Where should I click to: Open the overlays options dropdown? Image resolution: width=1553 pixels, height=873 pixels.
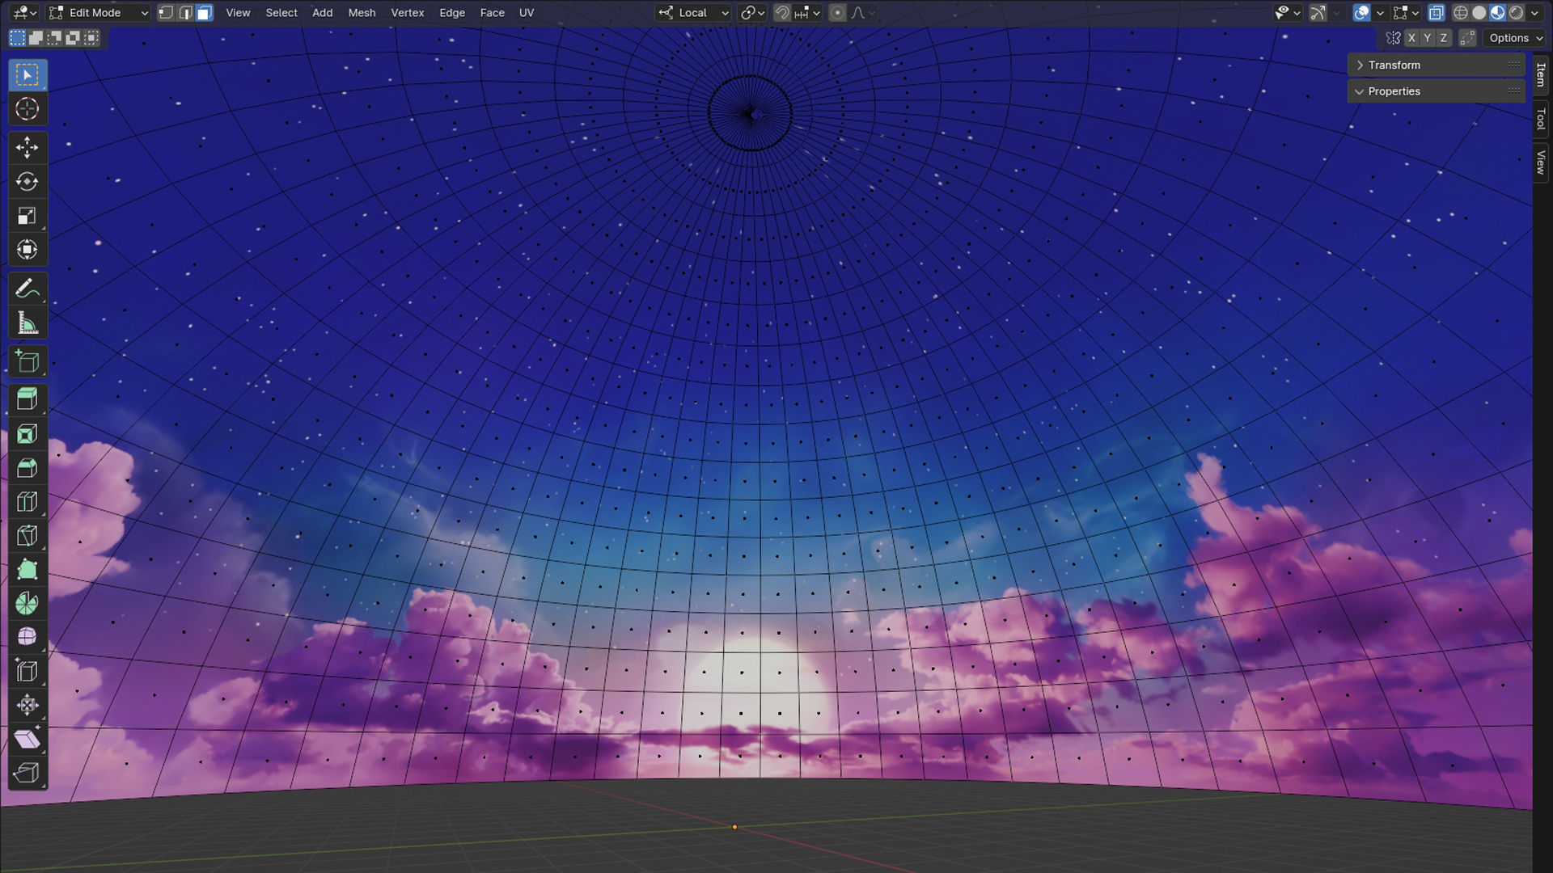click(x=1380, y=13)
